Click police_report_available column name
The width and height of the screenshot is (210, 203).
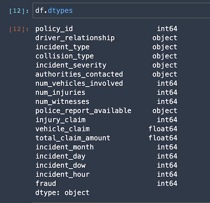coord(83,111)
